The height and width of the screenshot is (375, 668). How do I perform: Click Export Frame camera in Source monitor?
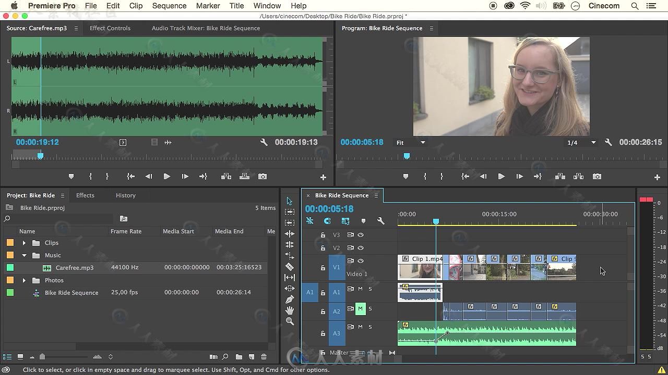pos(263,177)
